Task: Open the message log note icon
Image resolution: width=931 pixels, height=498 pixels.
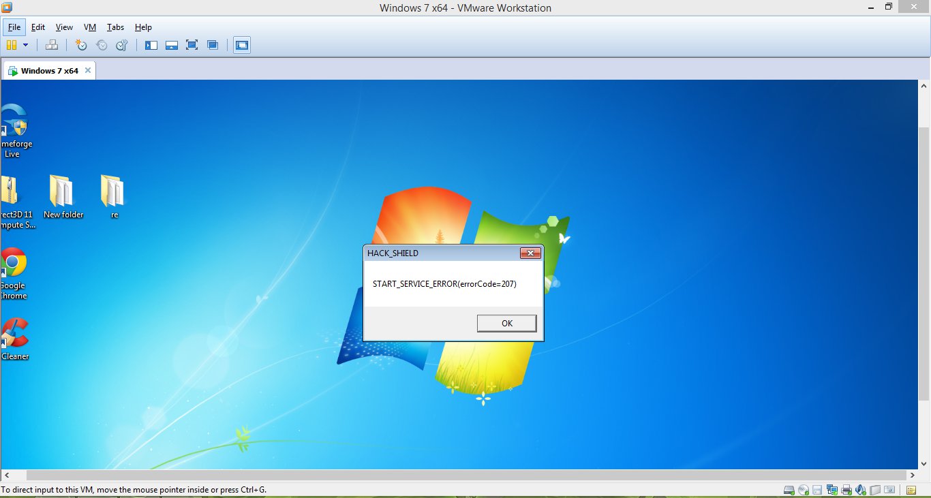Action: [x=911, y=491]
